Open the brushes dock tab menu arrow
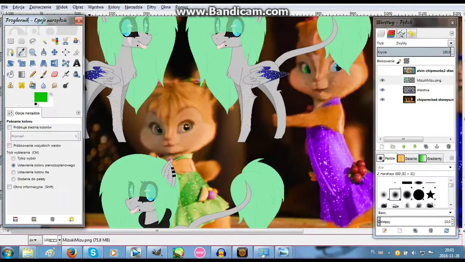Screen dimensions: 465x262 tap(452, 158)
